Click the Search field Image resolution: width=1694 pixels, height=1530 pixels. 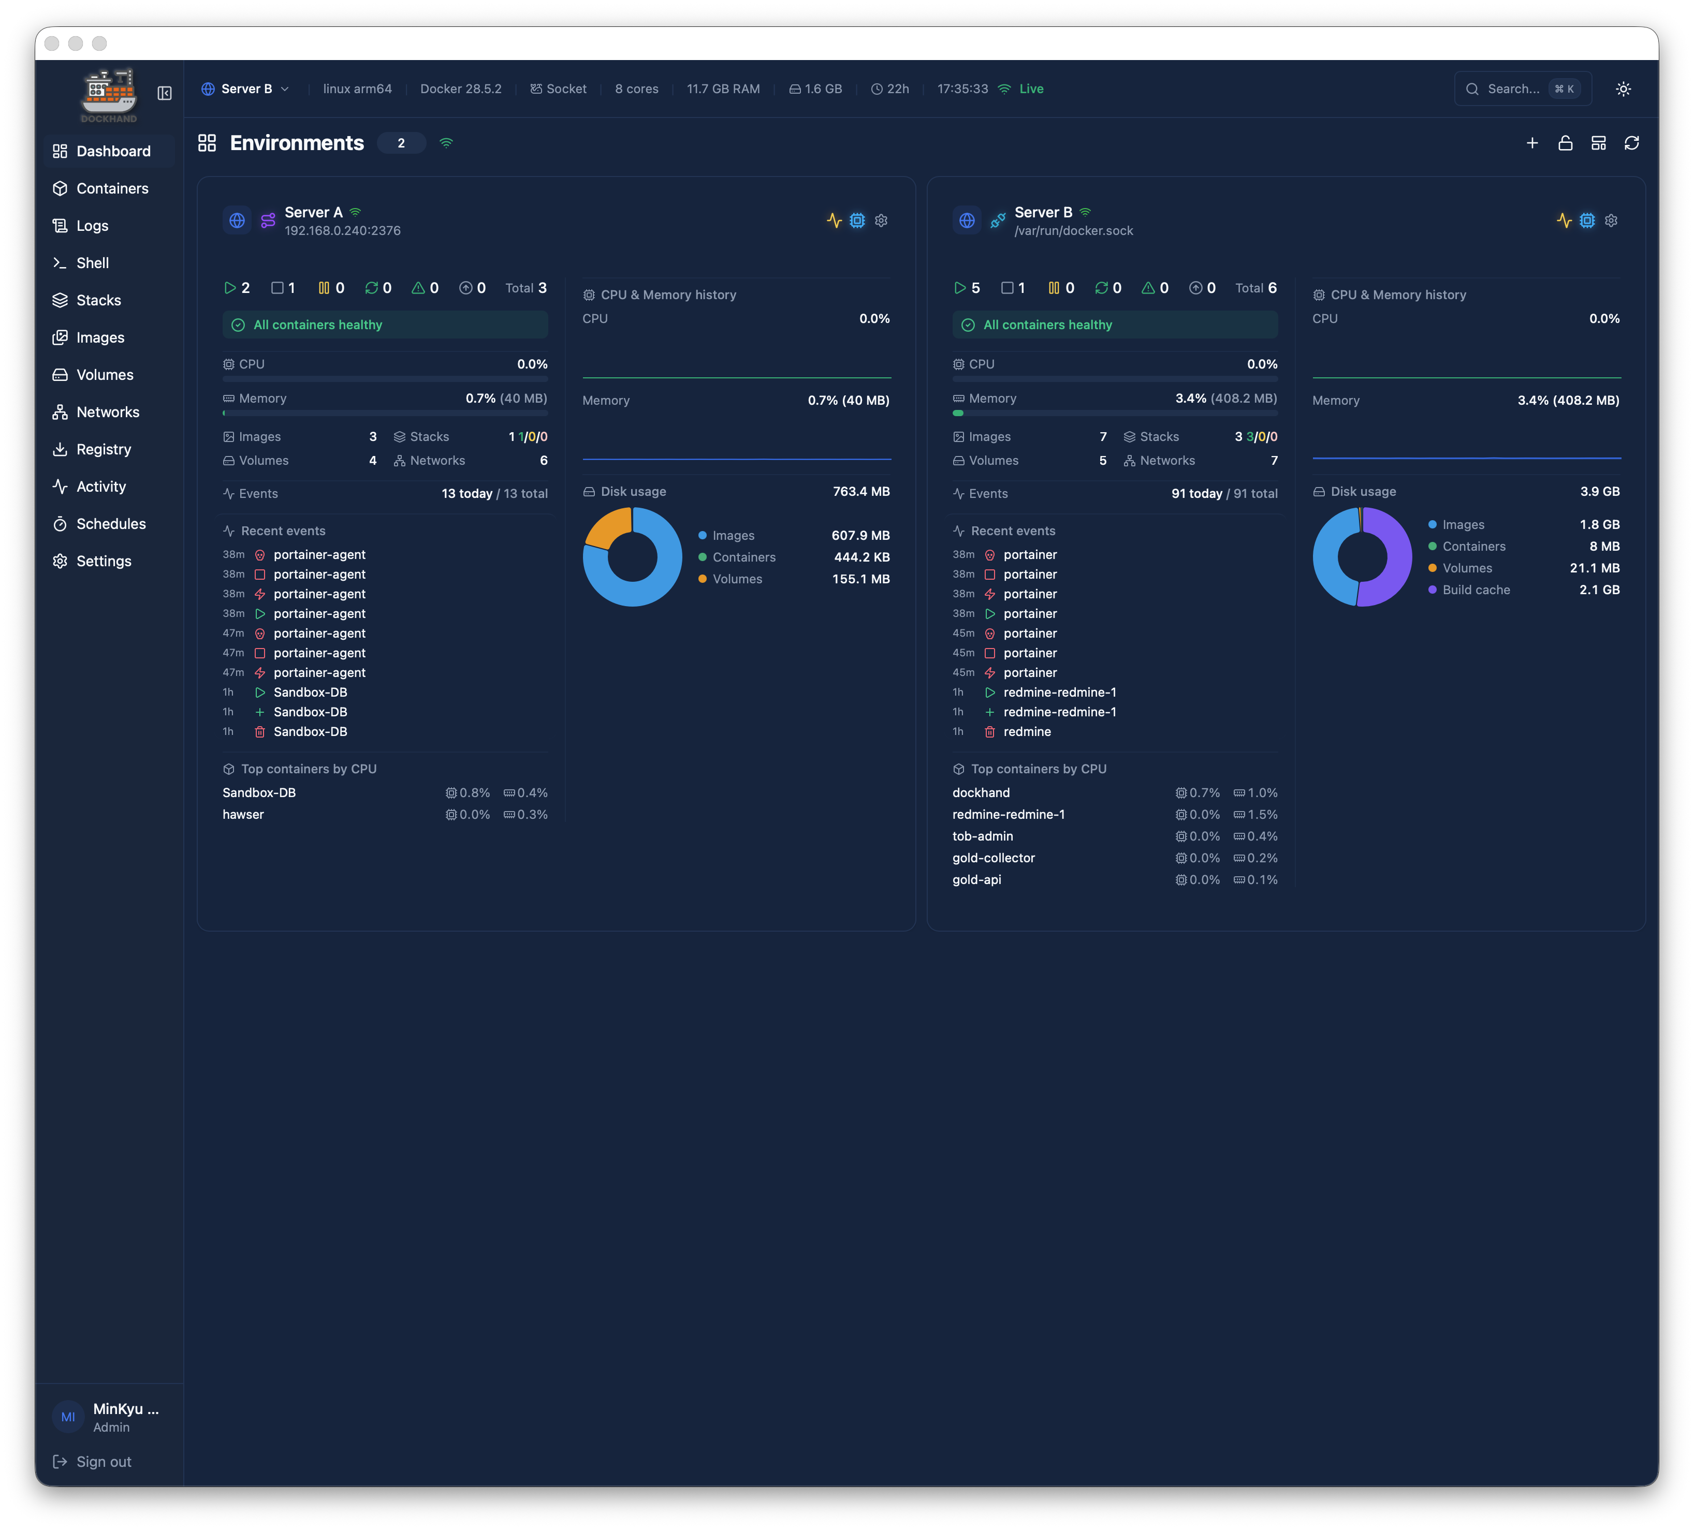[1512, 89]
